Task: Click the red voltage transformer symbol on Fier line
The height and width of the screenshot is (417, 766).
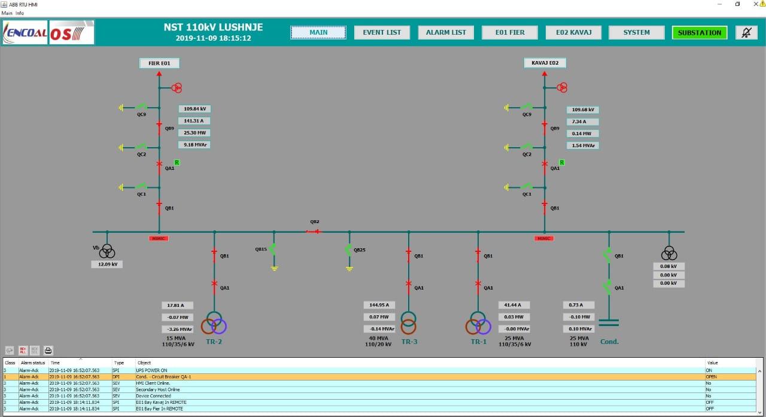Action: click(177, 88)
